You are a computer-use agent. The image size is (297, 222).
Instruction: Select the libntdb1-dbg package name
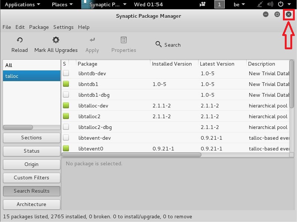point(94,95)
